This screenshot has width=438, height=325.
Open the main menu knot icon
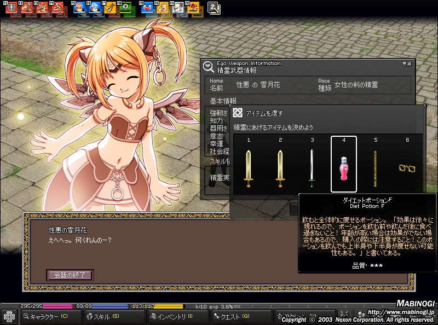(9, 317)
